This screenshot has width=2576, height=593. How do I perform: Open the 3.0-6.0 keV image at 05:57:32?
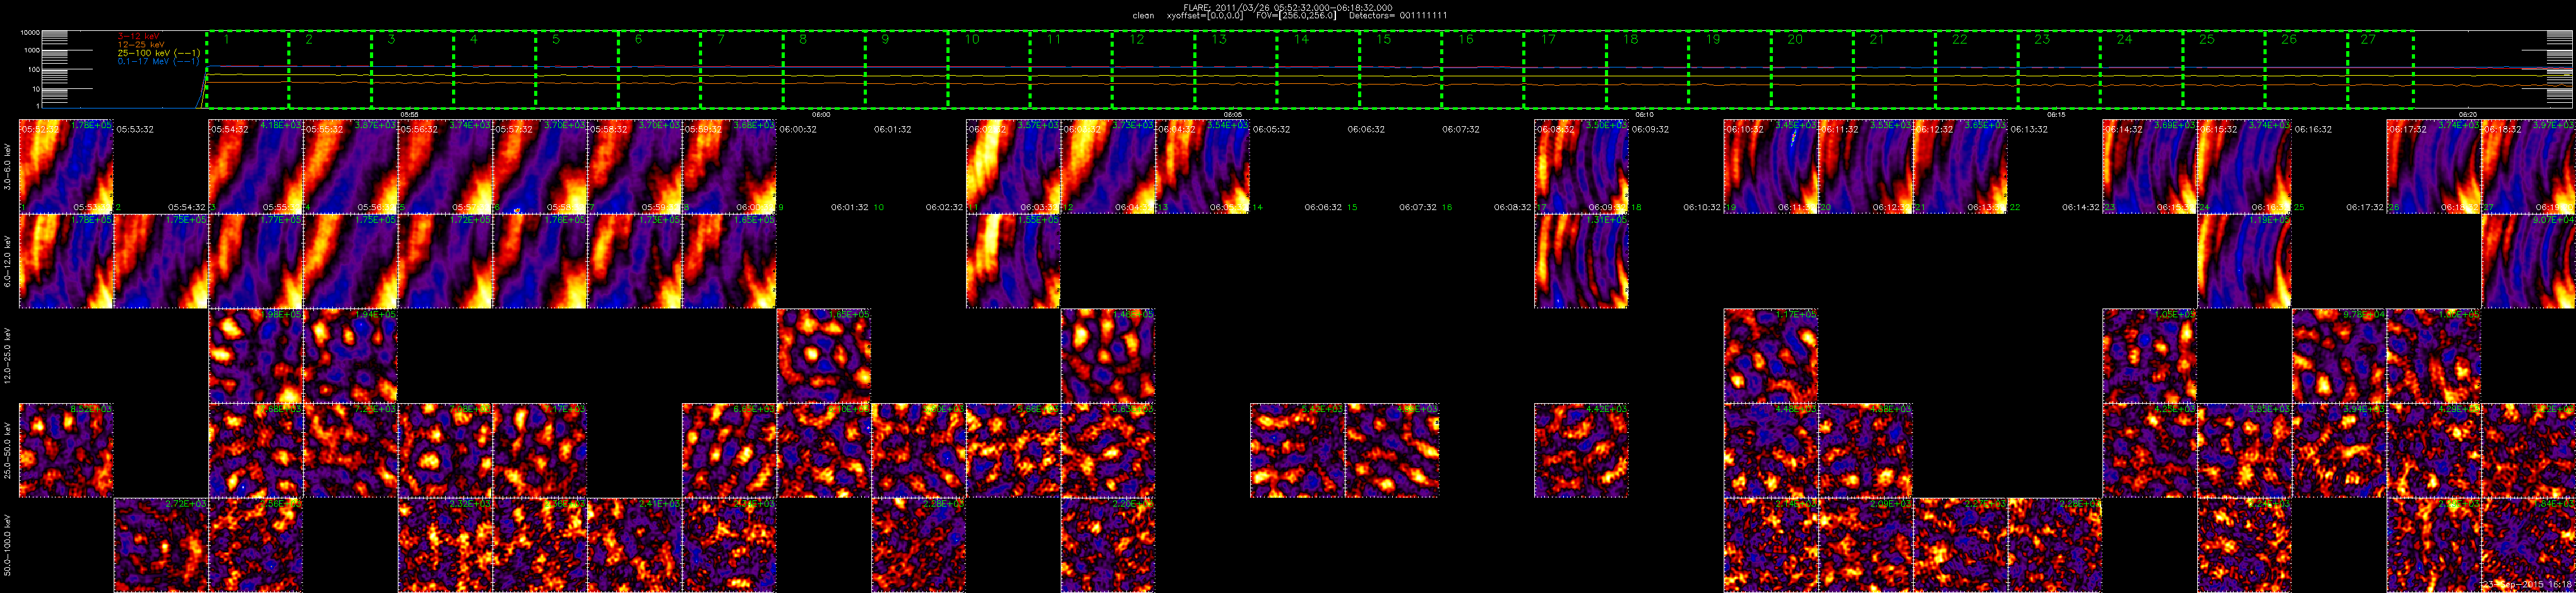pyautogui.click(x=540, y=166)
